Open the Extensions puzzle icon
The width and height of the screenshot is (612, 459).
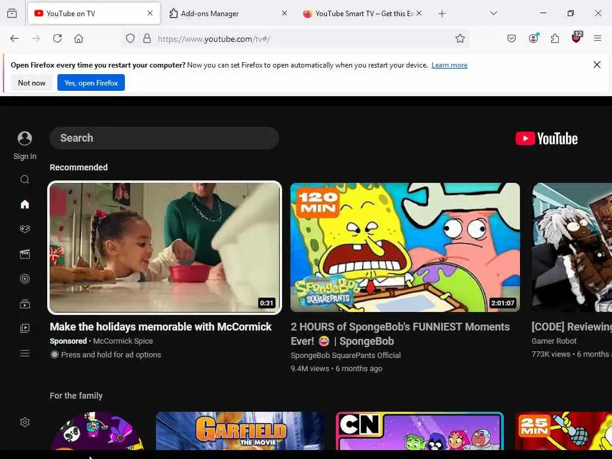(555, 38)
